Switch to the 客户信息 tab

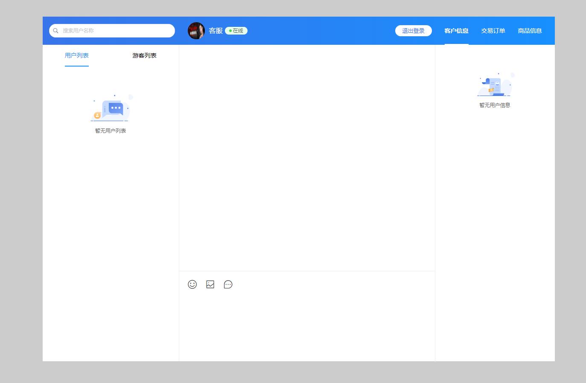pos(456,31)
